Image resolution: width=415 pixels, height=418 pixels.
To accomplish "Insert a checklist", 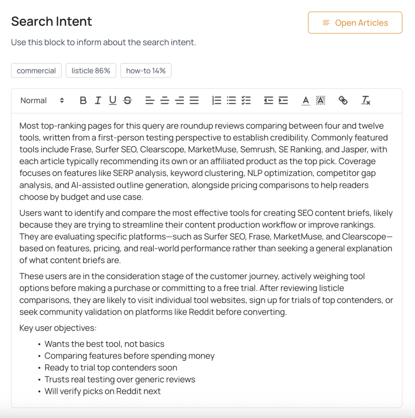I will (246, 100).
